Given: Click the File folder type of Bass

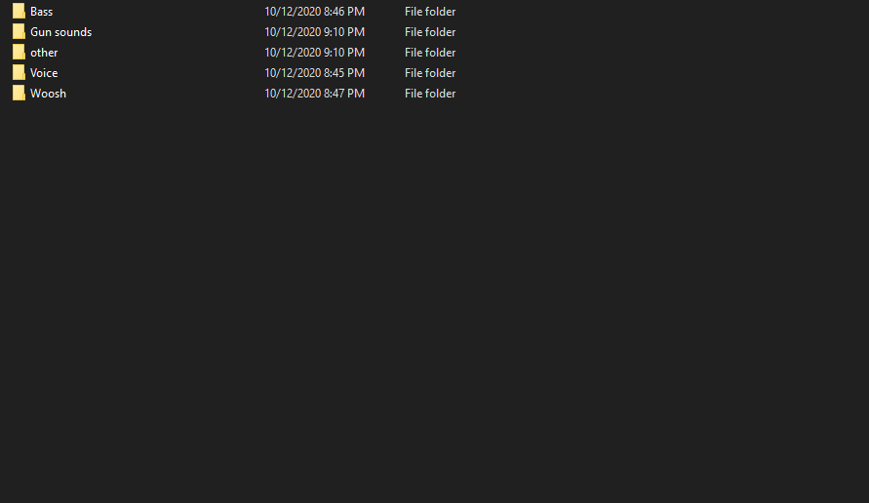Looking at the screenshot, I should 430,12.
